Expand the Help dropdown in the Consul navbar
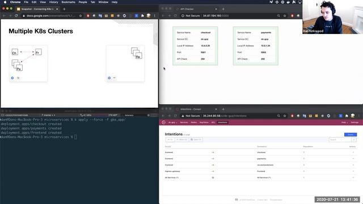This screenshot has height=204, width=363. click(x=344, y=122)
